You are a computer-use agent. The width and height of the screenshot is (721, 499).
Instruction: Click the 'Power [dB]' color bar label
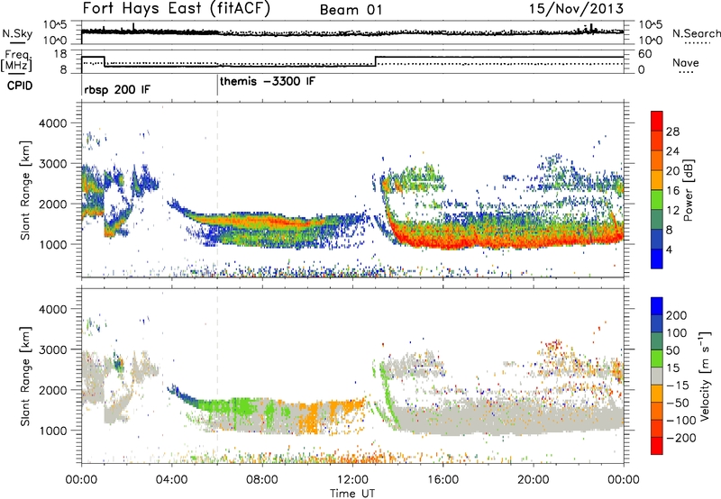[688, 190]
